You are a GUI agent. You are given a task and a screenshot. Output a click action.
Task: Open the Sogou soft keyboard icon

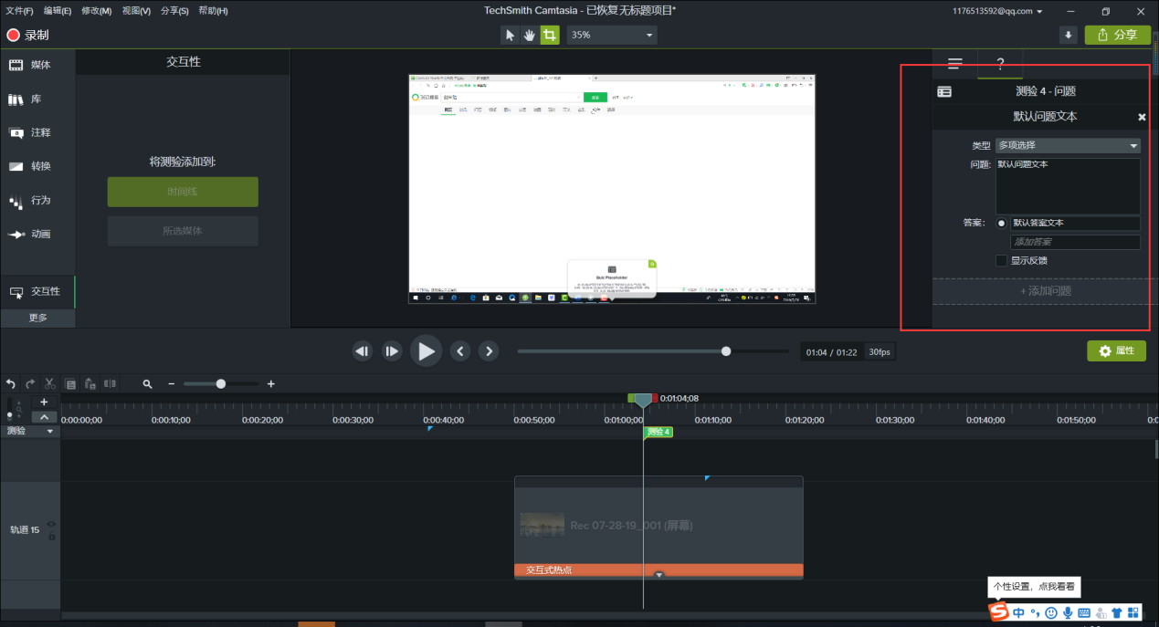(1084, 612)
